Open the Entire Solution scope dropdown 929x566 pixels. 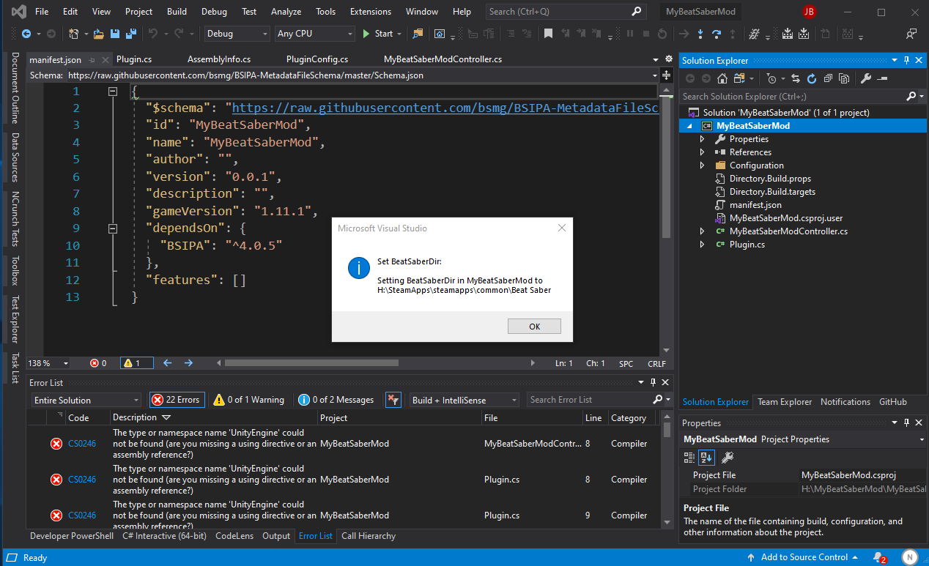86,401
